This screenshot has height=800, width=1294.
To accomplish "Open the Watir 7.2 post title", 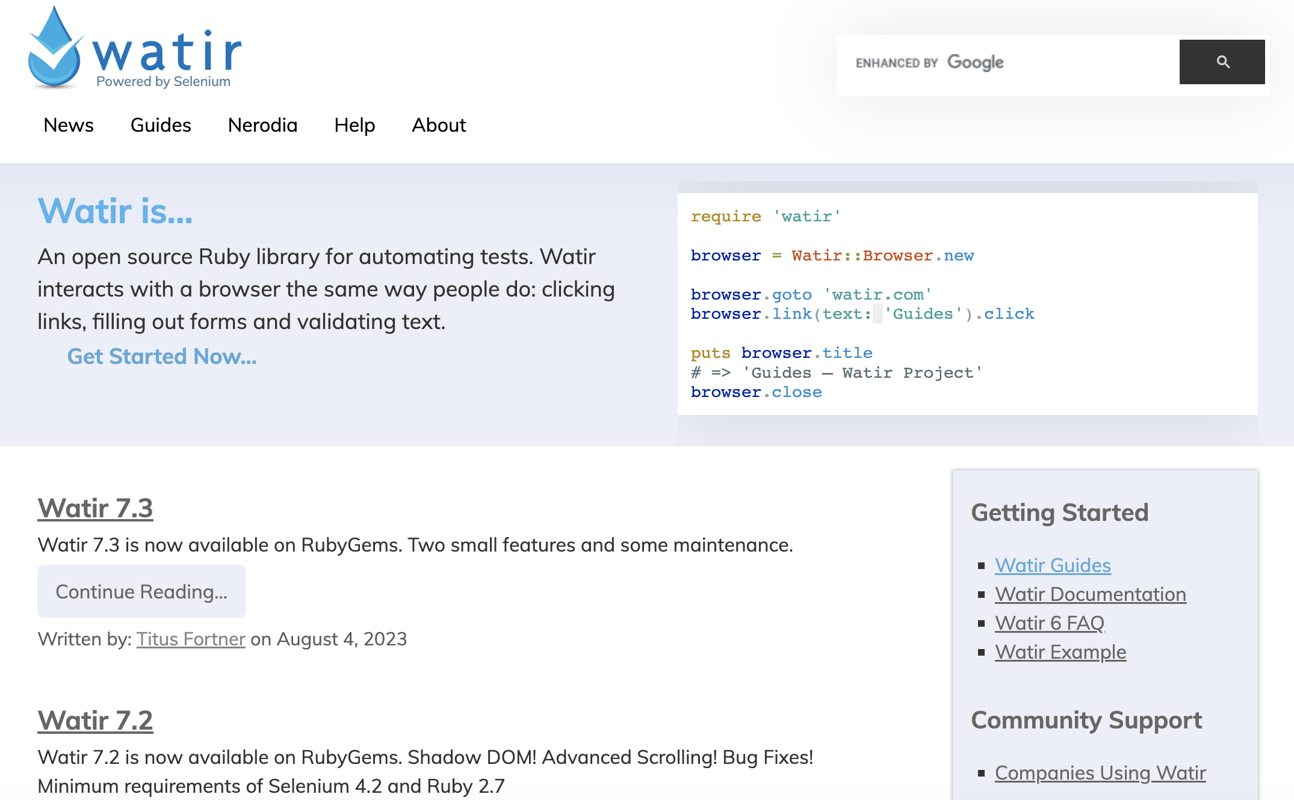I will coord(95,721).
